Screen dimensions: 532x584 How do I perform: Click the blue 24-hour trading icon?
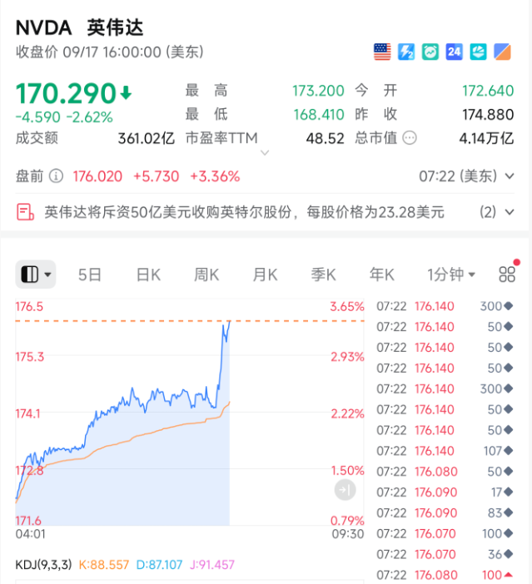(455, 52)
